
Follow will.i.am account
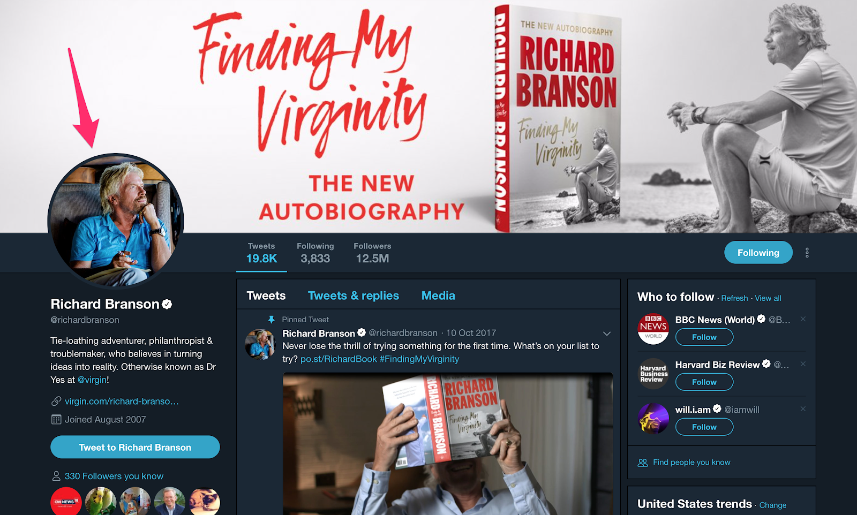[x=704, y=427]
